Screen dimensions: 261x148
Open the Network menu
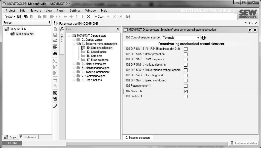35,11
